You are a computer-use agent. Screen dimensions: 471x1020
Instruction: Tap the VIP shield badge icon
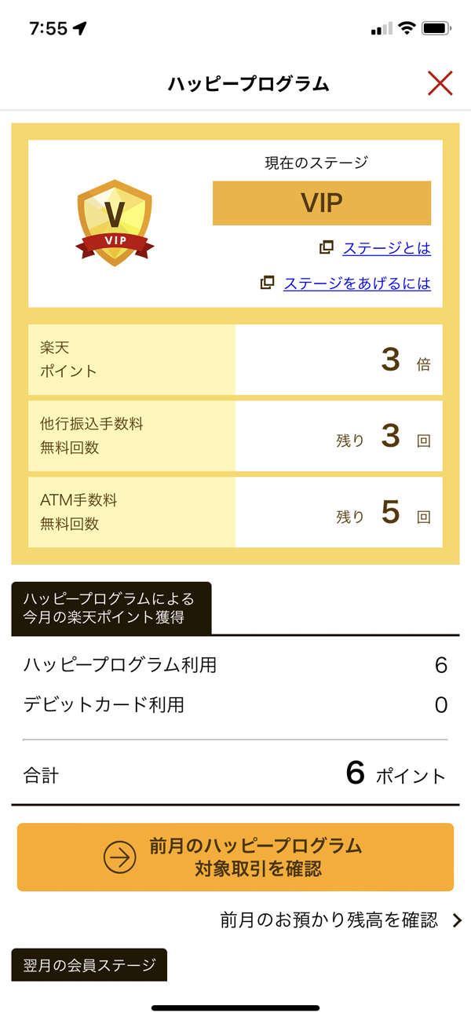(x=115, y=223)
